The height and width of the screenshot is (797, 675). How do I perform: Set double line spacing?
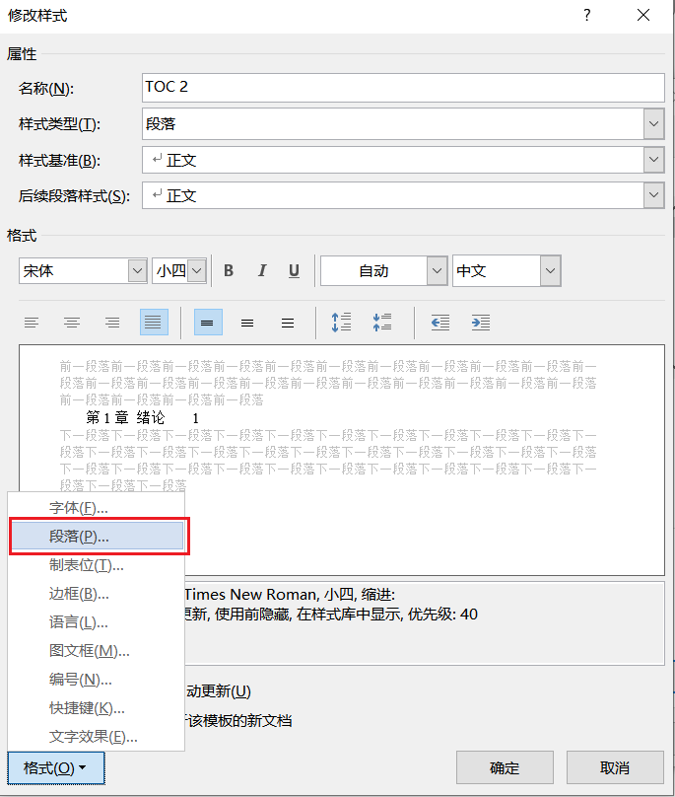[x=288, y=323]
